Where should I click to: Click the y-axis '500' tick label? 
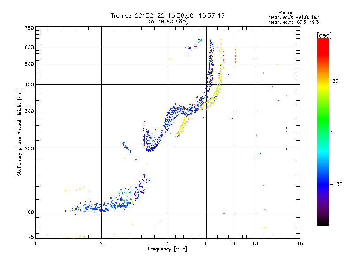[x=29, y=64]
